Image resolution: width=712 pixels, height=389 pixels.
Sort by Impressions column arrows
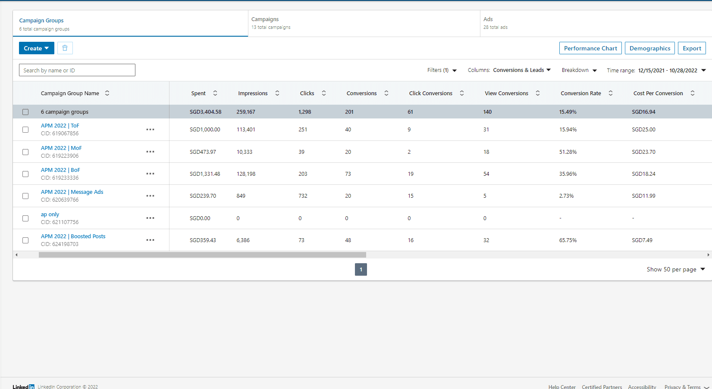pos(277,93)
